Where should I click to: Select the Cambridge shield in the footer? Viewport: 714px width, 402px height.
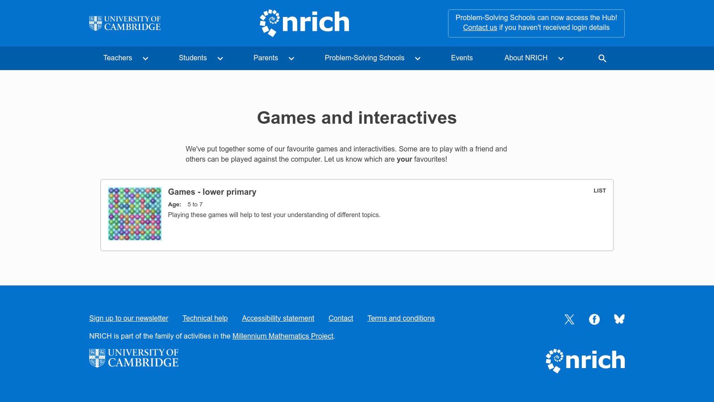tap(96, 357)
